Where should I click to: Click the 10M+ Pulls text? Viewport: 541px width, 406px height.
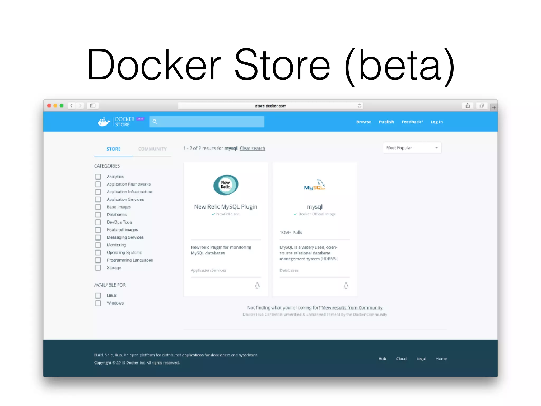(x=291, y=233)
